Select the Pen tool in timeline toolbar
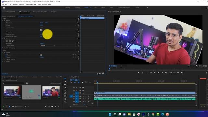This screenshot has width=208, height=117. [x=65, y=93]
